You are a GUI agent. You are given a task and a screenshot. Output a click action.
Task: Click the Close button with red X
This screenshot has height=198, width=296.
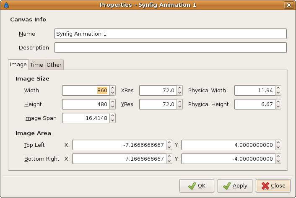[x=273, y=186]
